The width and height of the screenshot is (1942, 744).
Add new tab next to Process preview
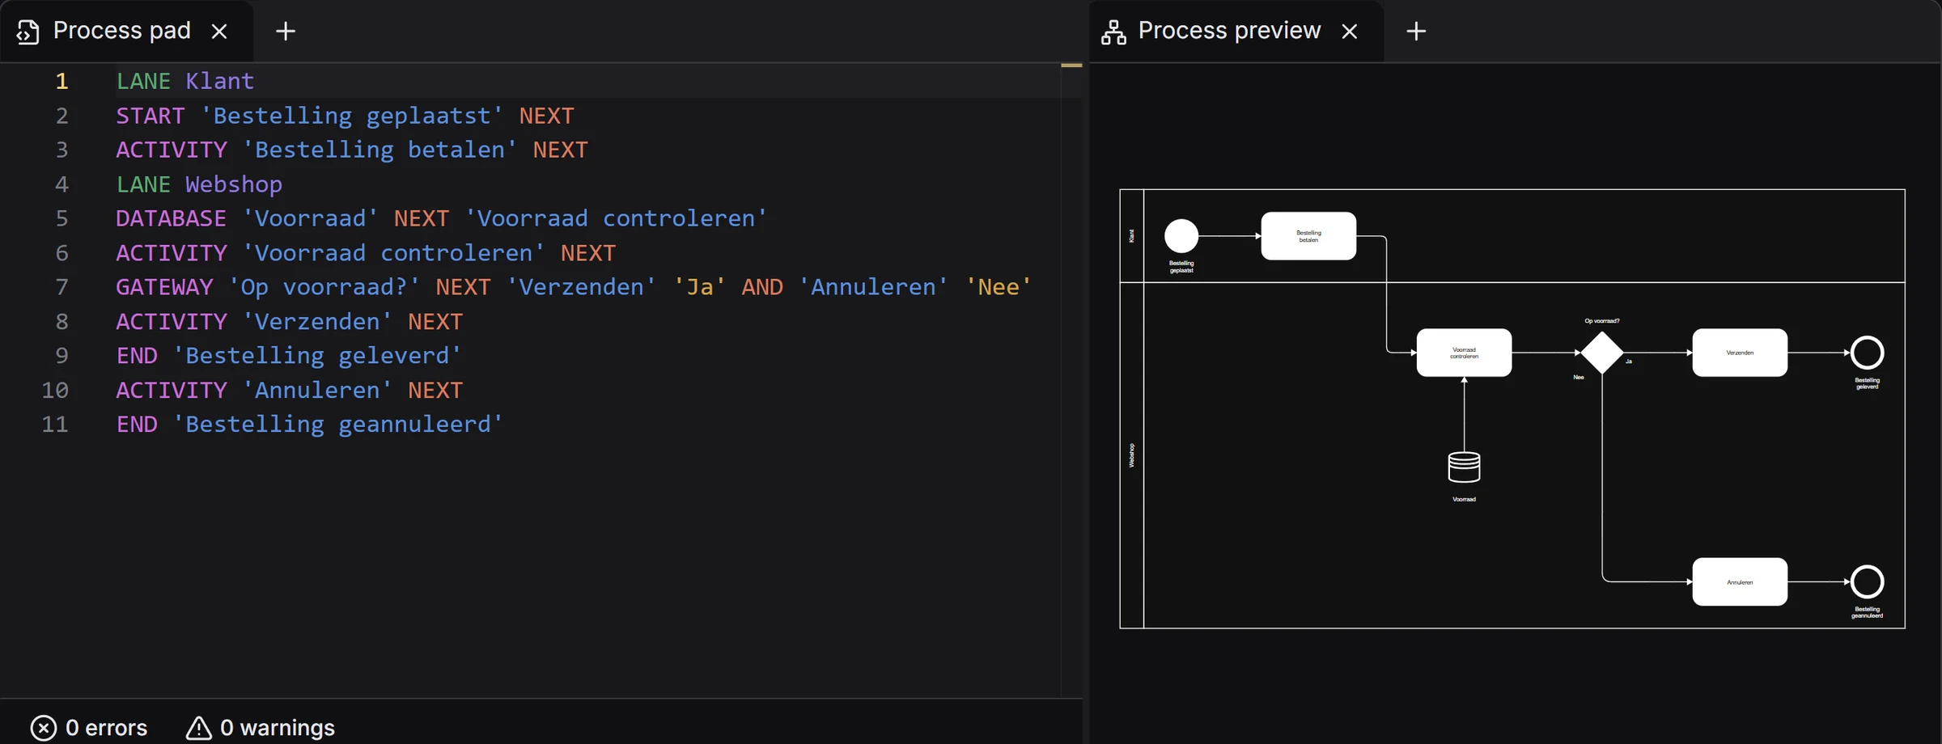click(x=1416, y=32)
